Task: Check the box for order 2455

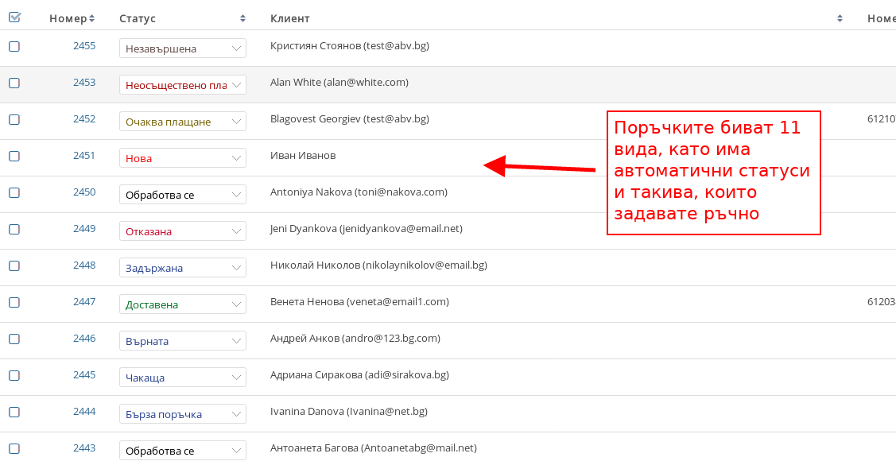Action: (x=14, y=46)
